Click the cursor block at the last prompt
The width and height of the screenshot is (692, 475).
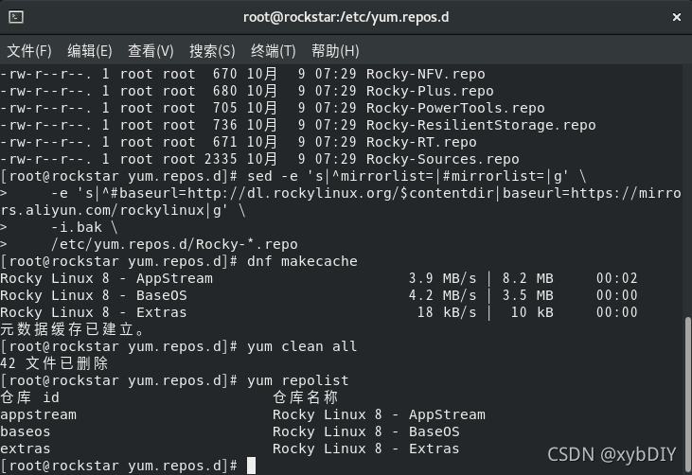point(252,466)
